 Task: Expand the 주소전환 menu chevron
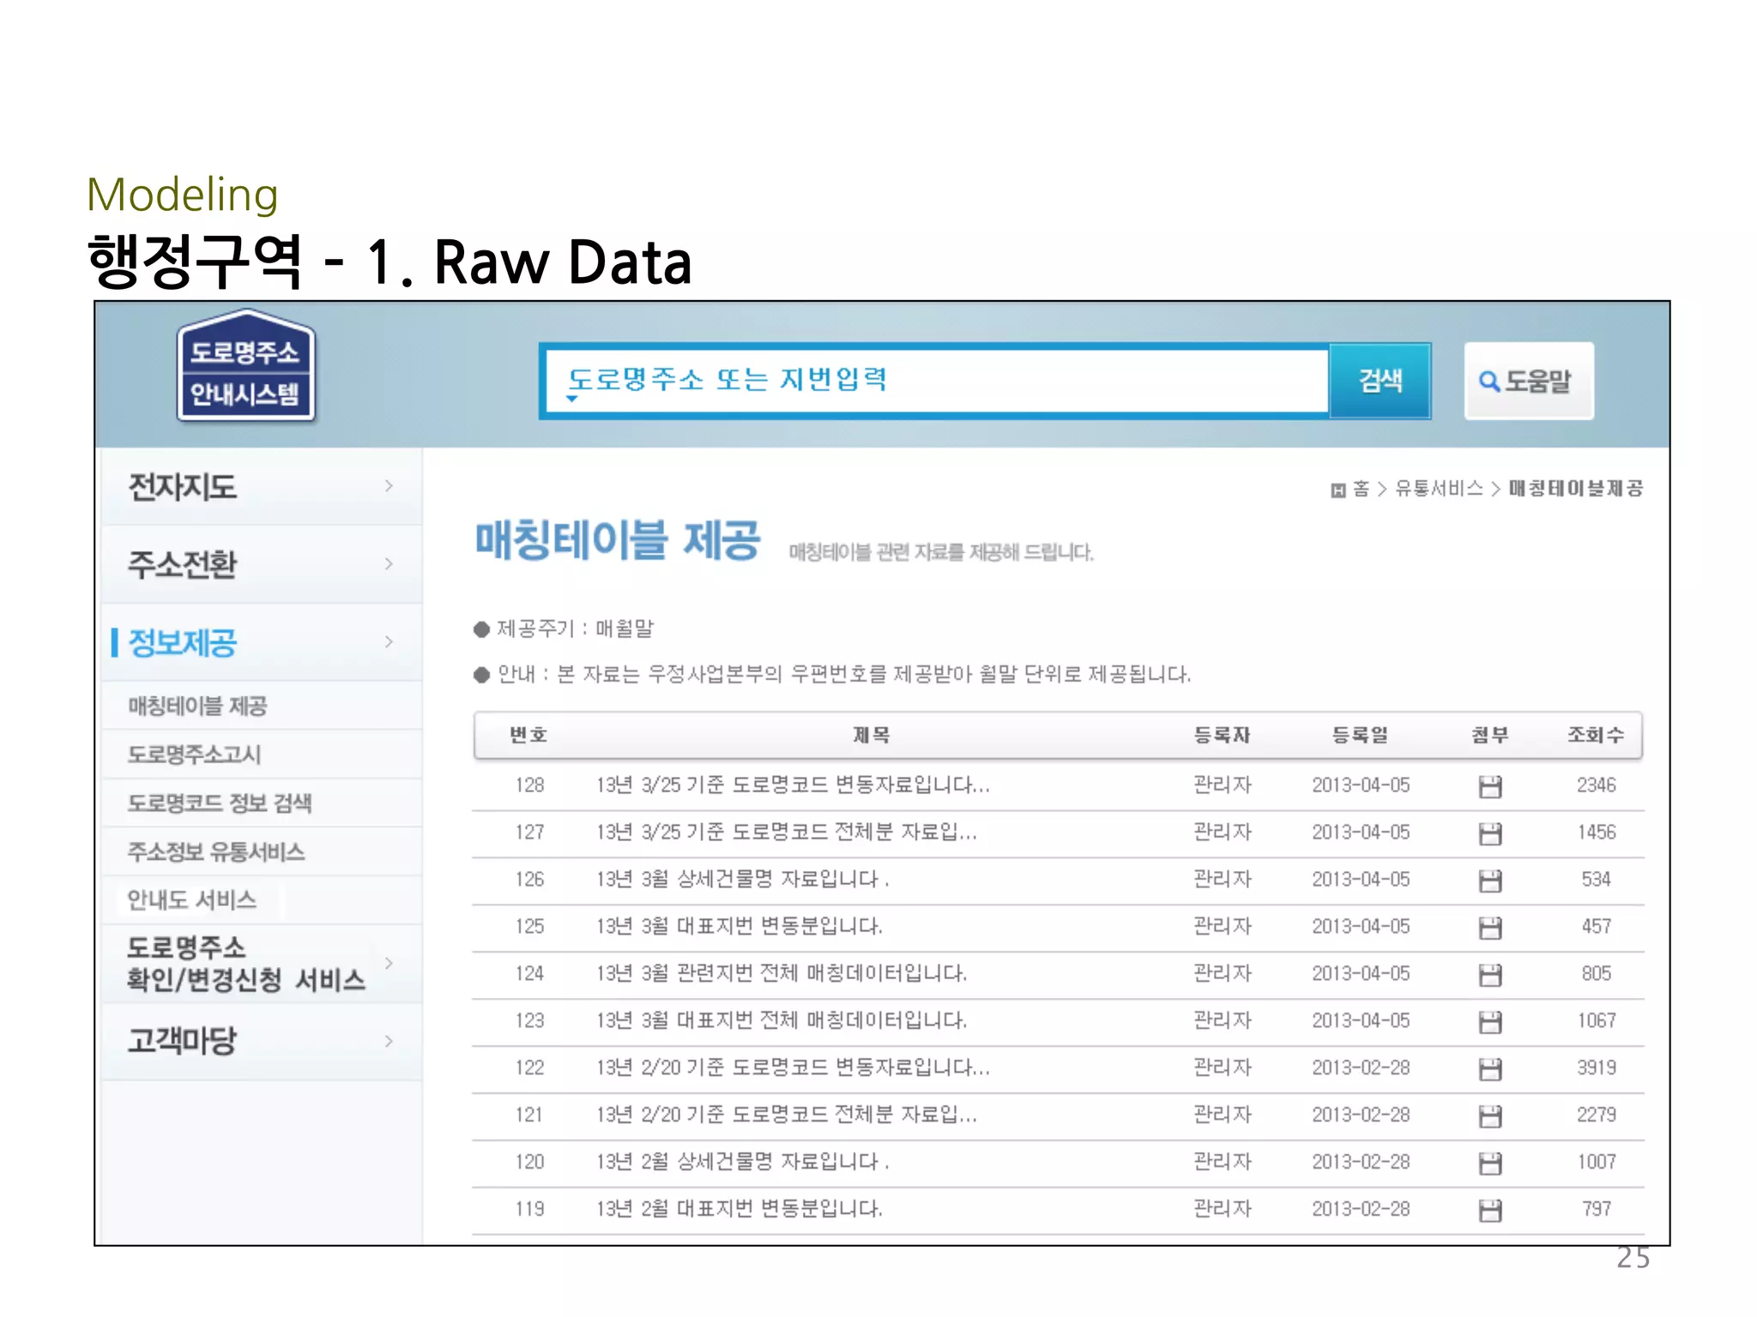[389, 564]
